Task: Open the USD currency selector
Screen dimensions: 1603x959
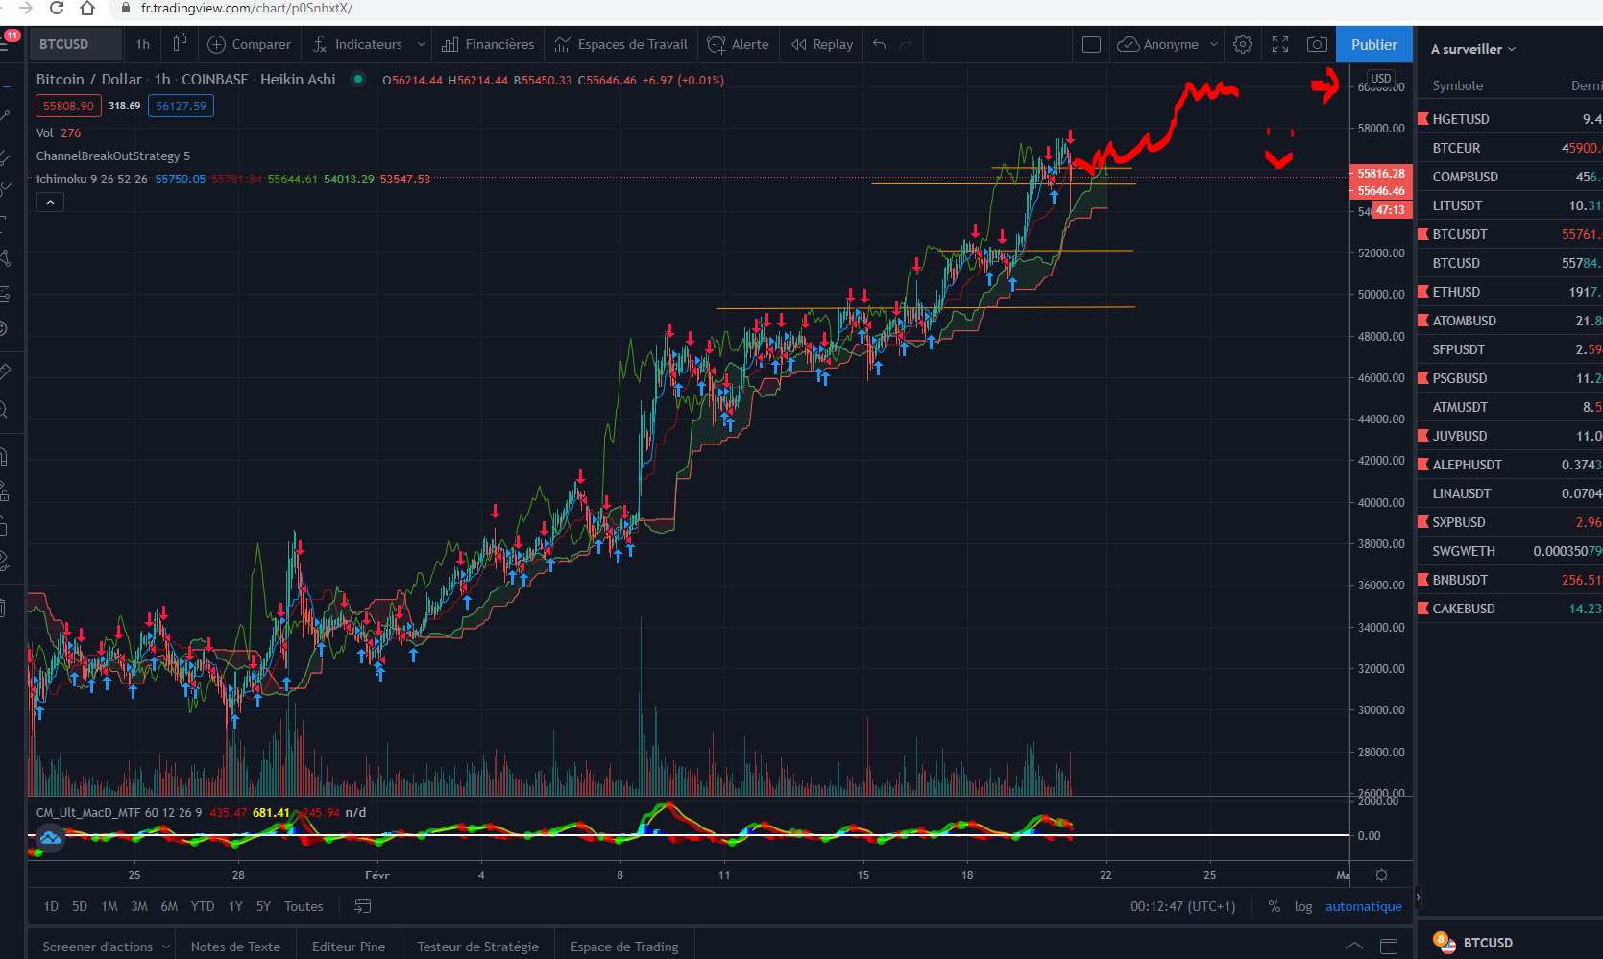Action: pos(1380,78)
